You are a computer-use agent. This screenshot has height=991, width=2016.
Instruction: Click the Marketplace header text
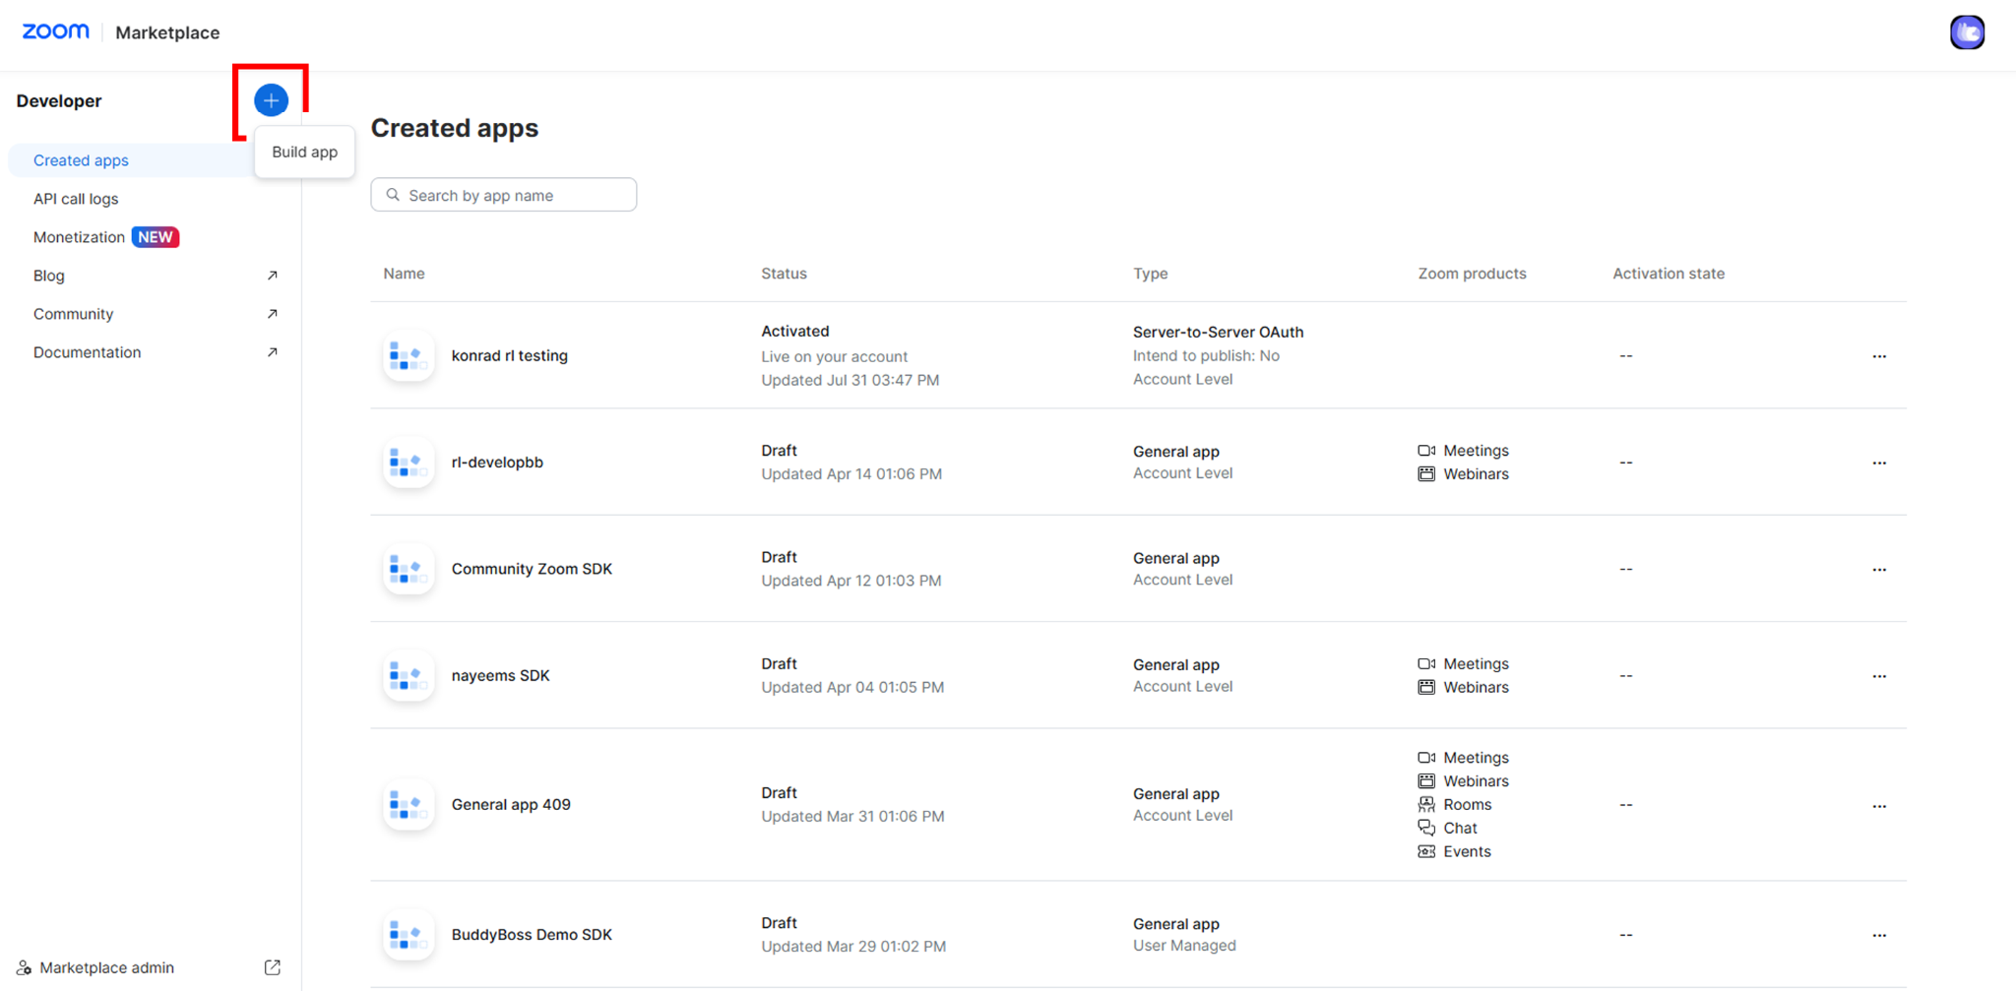(x=167, y=32)
